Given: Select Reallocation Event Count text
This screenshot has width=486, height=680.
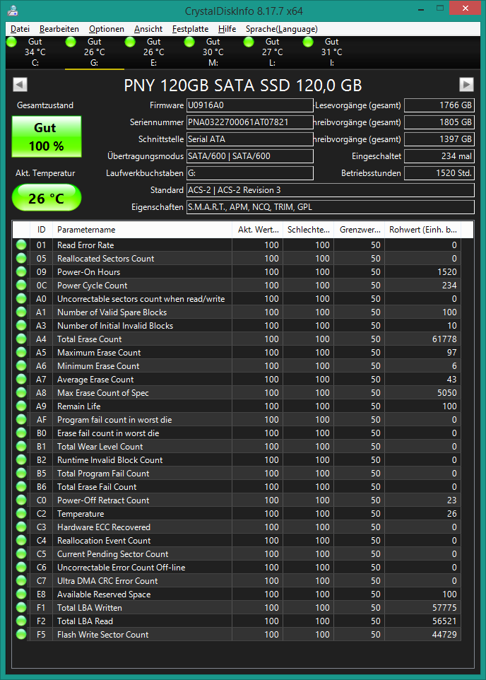Looking at the screenshot, I should pyautogui.click(x=104, y=541).
